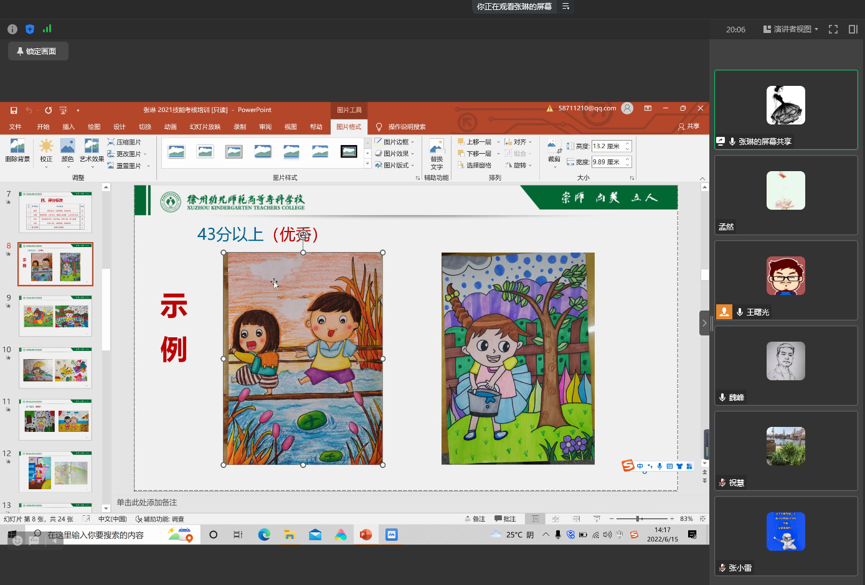Click the Redo/Repeat icon in quick access toolbar
The image size is (865, 585).
point(48,110)
